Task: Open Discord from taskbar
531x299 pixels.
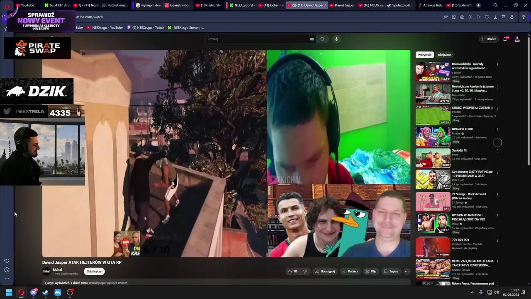Action: 33,292
